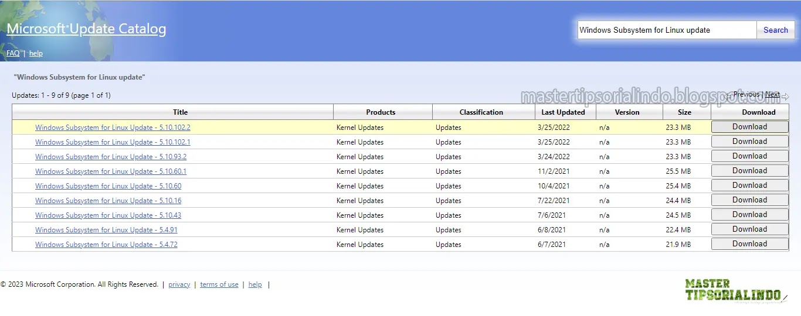Download the 5.10.102.1 update
The width and height of the screenshot is (801, 316).
(749, 142)
